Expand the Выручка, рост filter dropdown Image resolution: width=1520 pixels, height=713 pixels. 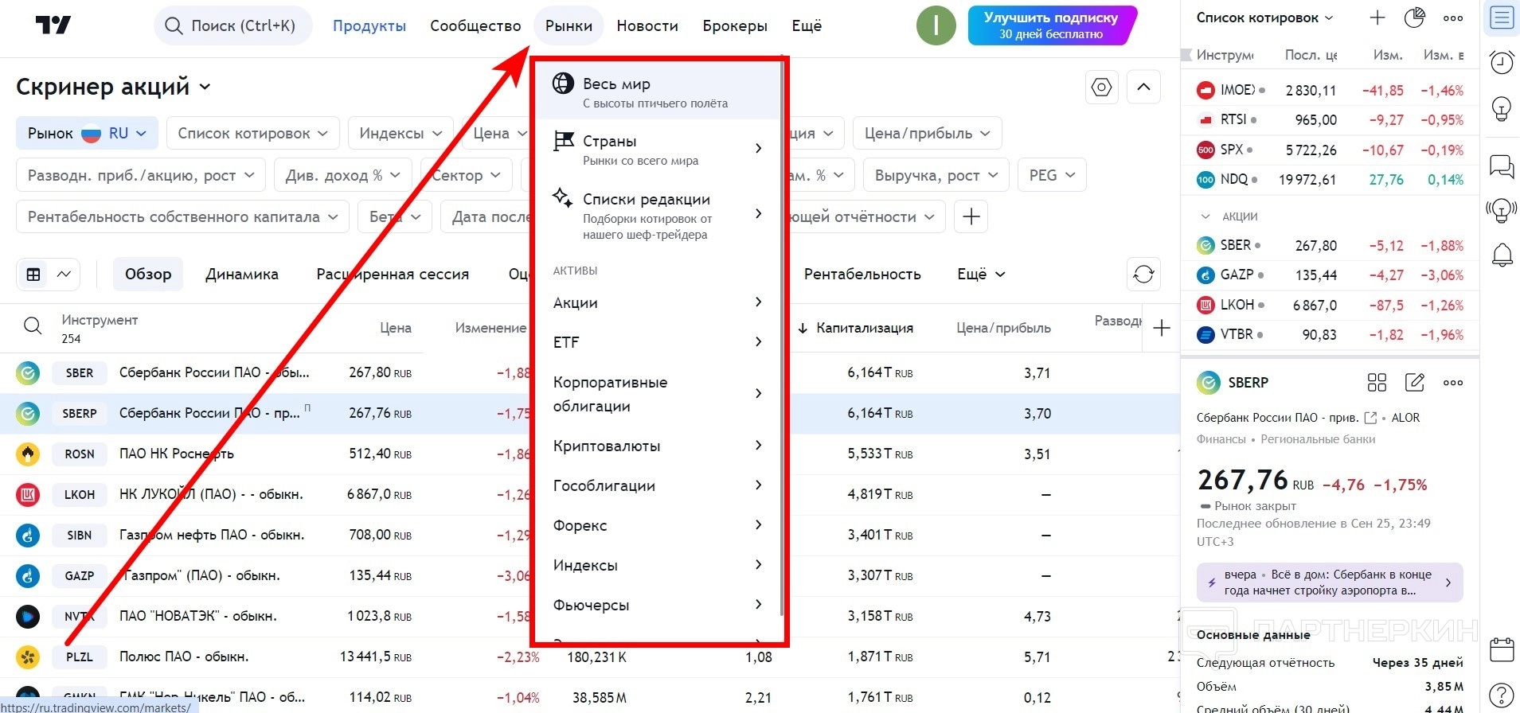point(936,175)
